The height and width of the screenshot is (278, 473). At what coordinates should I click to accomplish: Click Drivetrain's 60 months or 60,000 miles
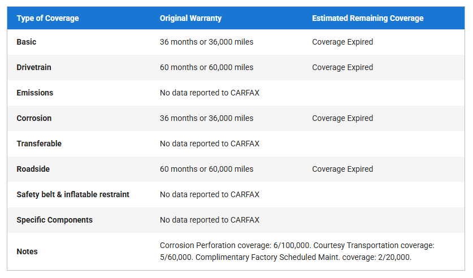(x=206, y=67)
